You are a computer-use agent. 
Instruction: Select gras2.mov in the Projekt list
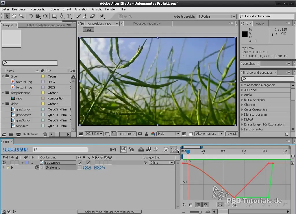tap(23, 115)
